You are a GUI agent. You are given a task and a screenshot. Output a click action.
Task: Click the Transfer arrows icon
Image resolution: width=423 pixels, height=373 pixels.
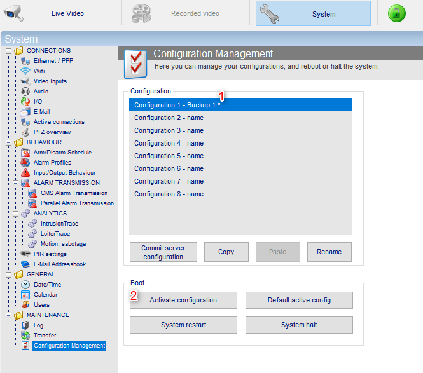tap(25, 336)
